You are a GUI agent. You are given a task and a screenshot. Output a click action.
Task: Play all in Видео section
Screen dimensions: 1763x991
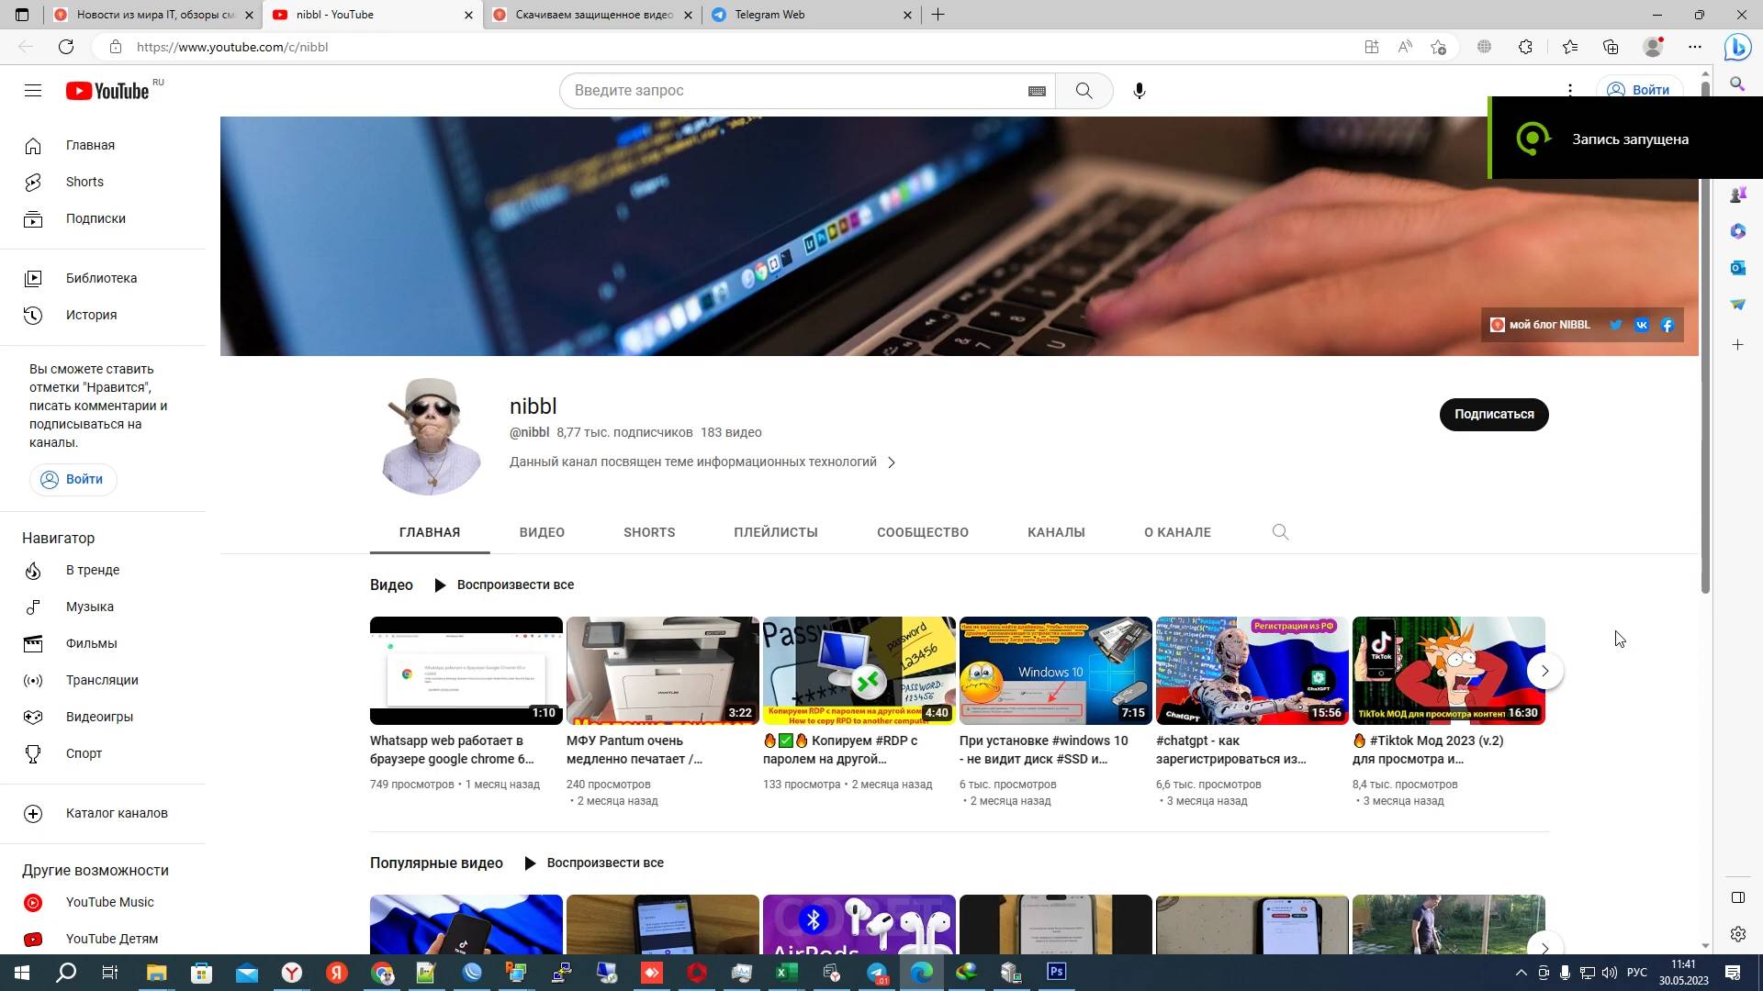coord(504,585)
